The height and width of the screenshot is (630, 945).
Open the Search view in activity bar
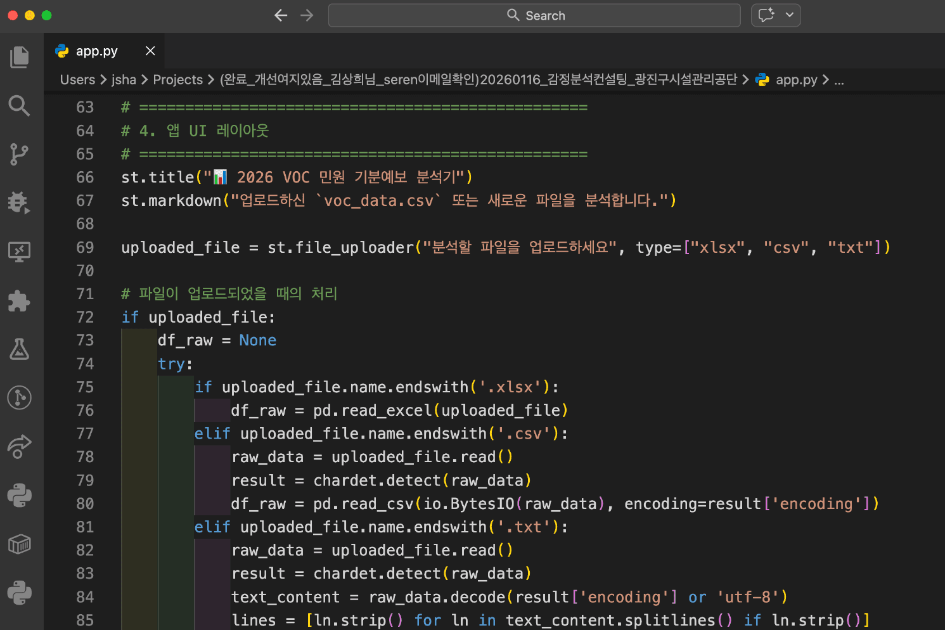20,106
